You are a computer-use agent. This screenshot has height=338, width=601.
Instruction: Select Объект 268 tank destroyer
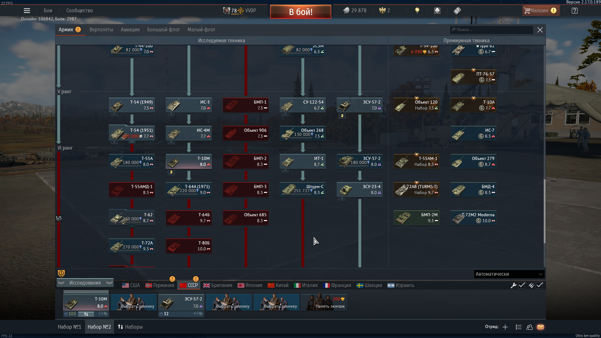(x=303, y=133)
